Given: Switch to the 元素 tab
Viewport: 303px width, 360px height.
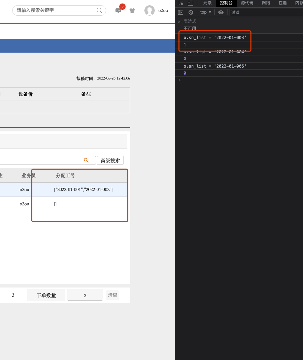Looking at the screenshot, I should pos(207,3).
